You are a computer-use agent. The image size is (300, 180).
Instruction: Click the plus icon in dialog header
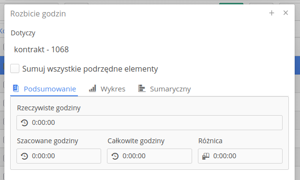(x=271, y=13)
